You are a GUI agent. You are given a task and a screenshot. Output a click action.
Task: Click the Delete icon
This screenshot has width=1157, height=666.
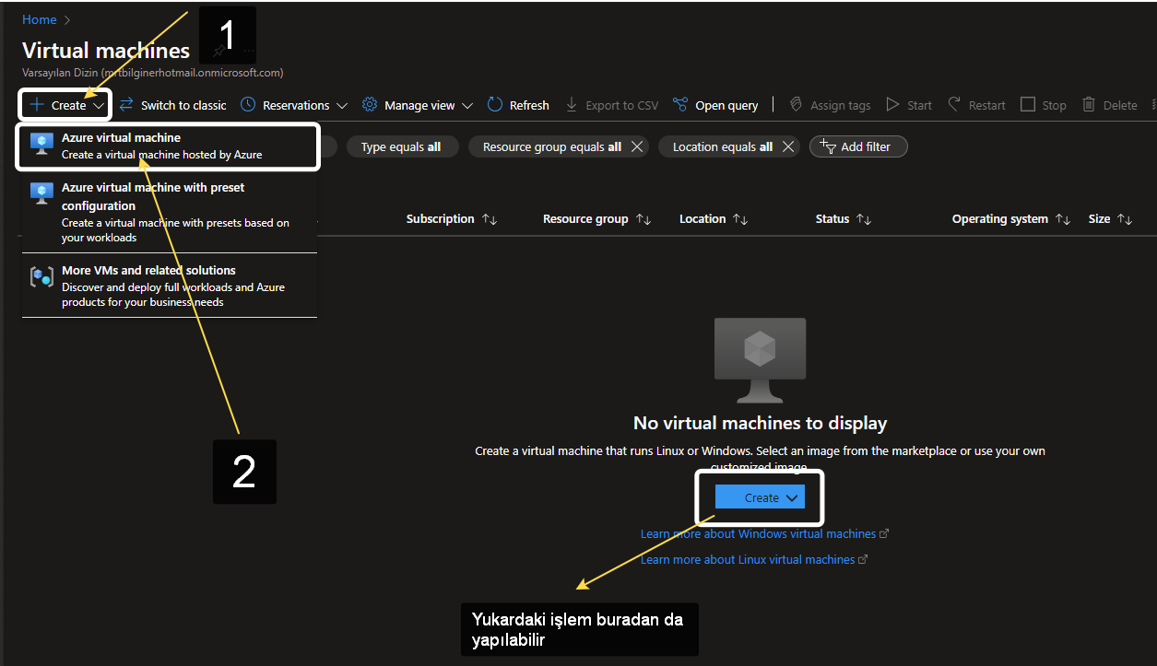[x=1088, y=104]
